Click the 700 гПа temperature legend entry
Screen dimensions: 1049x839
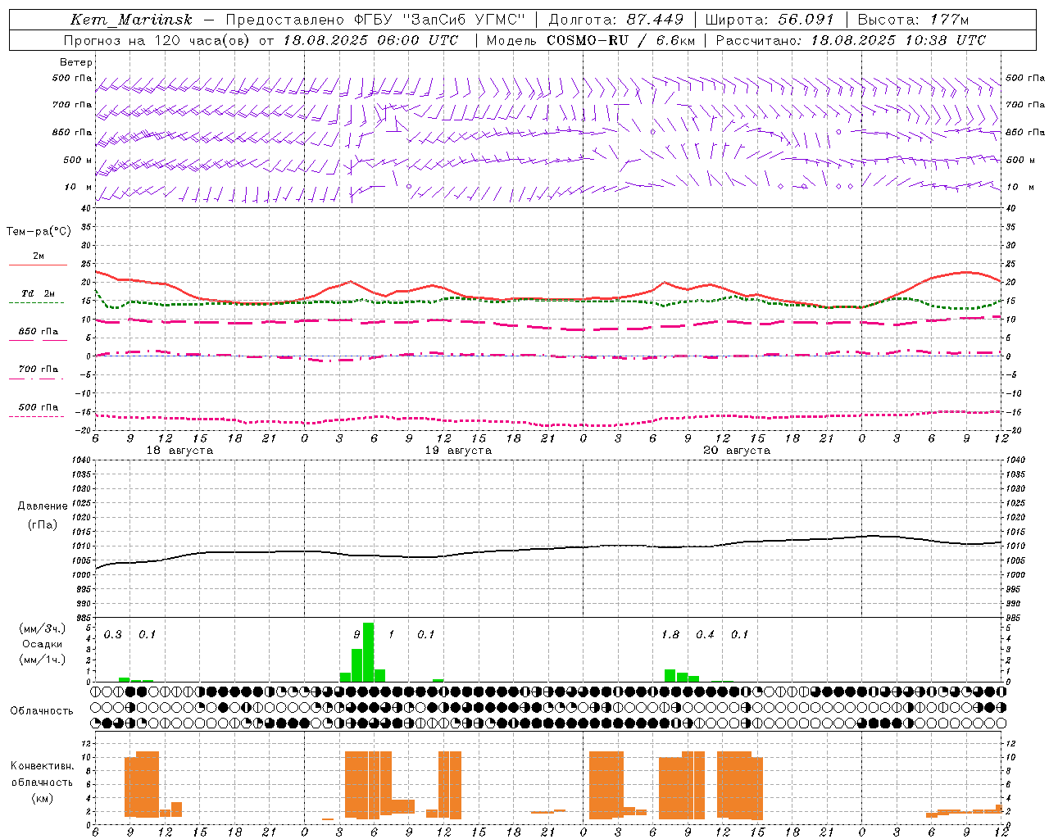(x=38, y=370)
